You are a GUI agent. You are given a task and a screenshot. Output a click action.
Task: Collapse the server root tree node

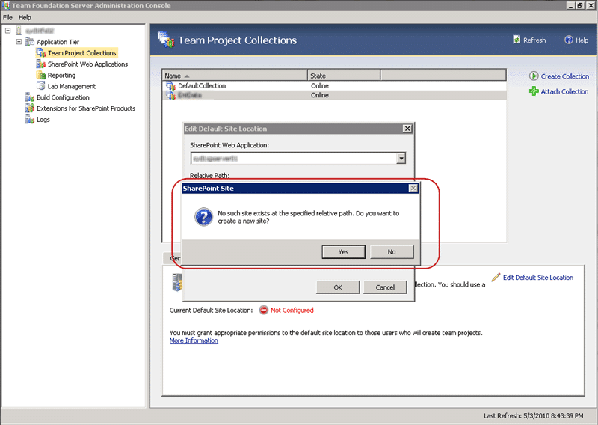(x=7, y=31)
